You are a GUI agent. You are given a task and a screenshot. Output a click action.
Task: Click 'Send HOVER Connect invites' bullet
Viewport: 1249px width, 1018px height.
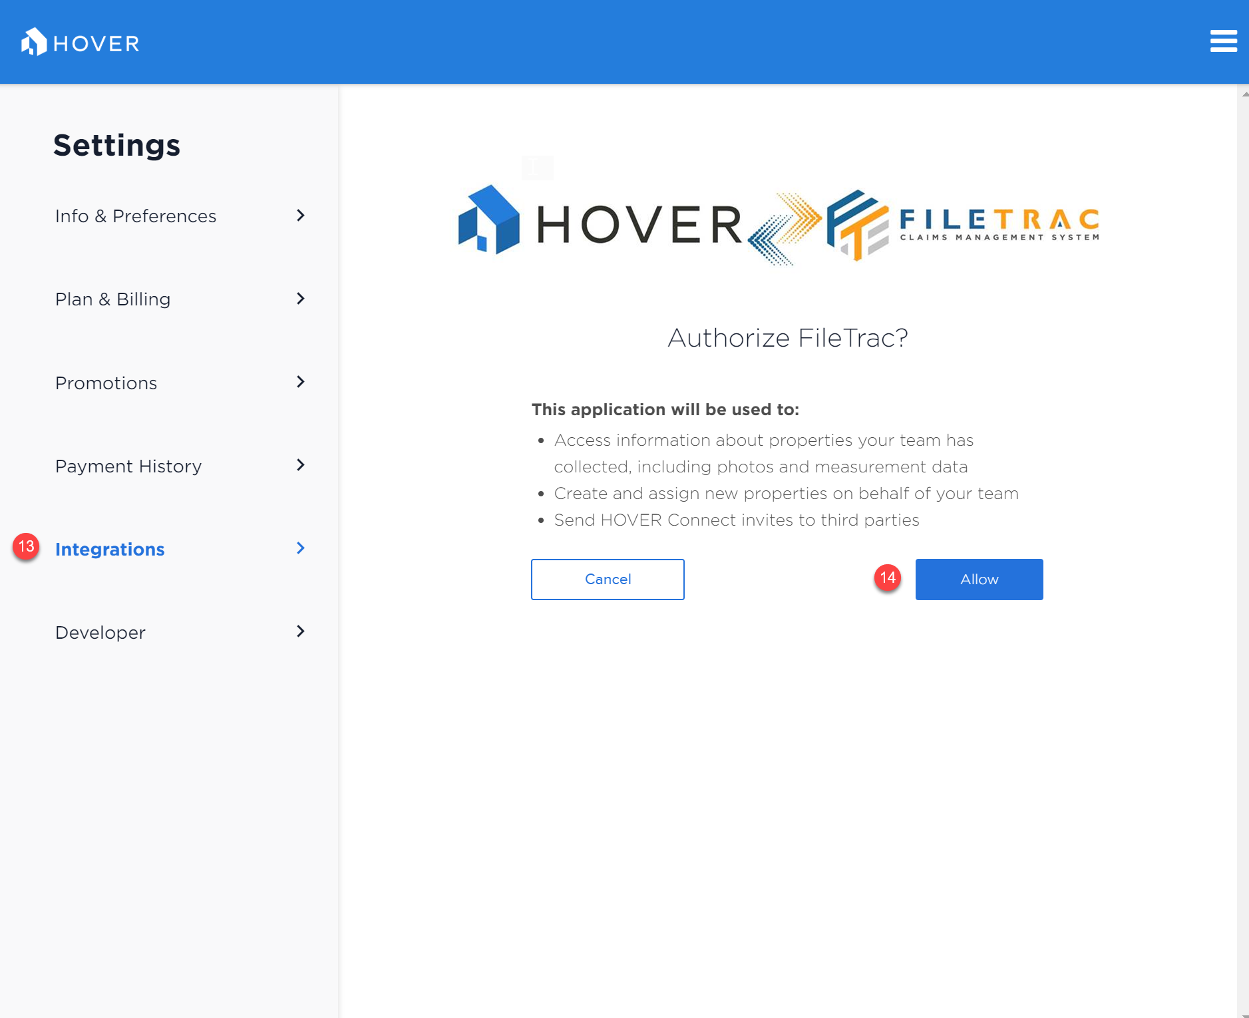(737, 520)
